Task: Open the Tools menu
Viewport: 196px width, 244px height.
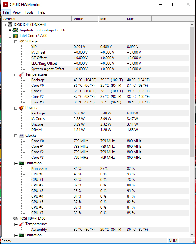Action: coord(29,12)
